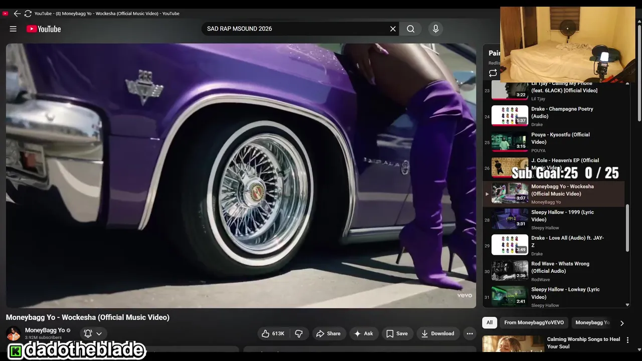Download the video
Viewport: 642px width, 361px height.
pyautogui.click(x=437, y=333)
